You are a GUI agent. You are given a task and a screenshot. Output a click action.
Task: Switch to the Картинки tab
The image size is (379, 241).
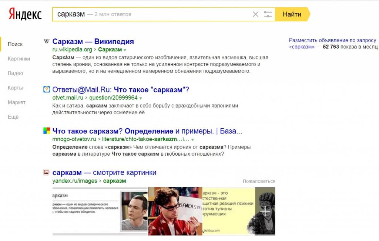(19, 59)
